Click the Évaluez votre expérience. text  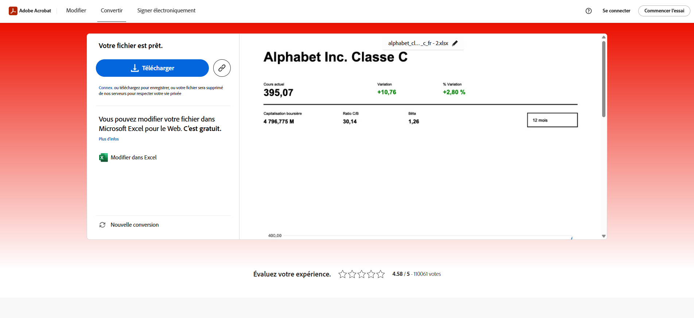coord(292,274)
